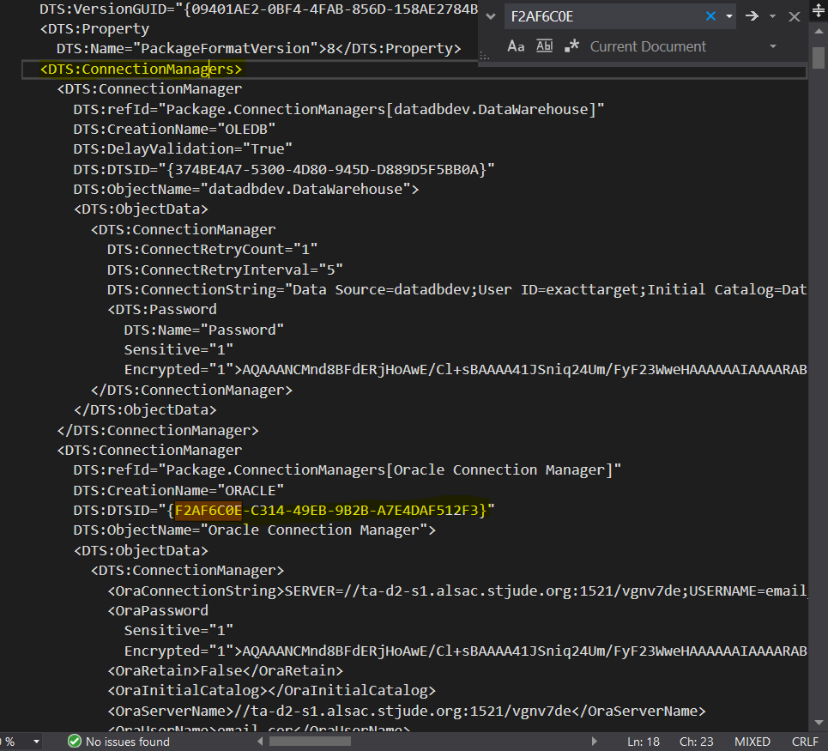The height and width of the screenshot is (751, 828).
Task: Click the <OraPassword line
Action: coord(158,610)
